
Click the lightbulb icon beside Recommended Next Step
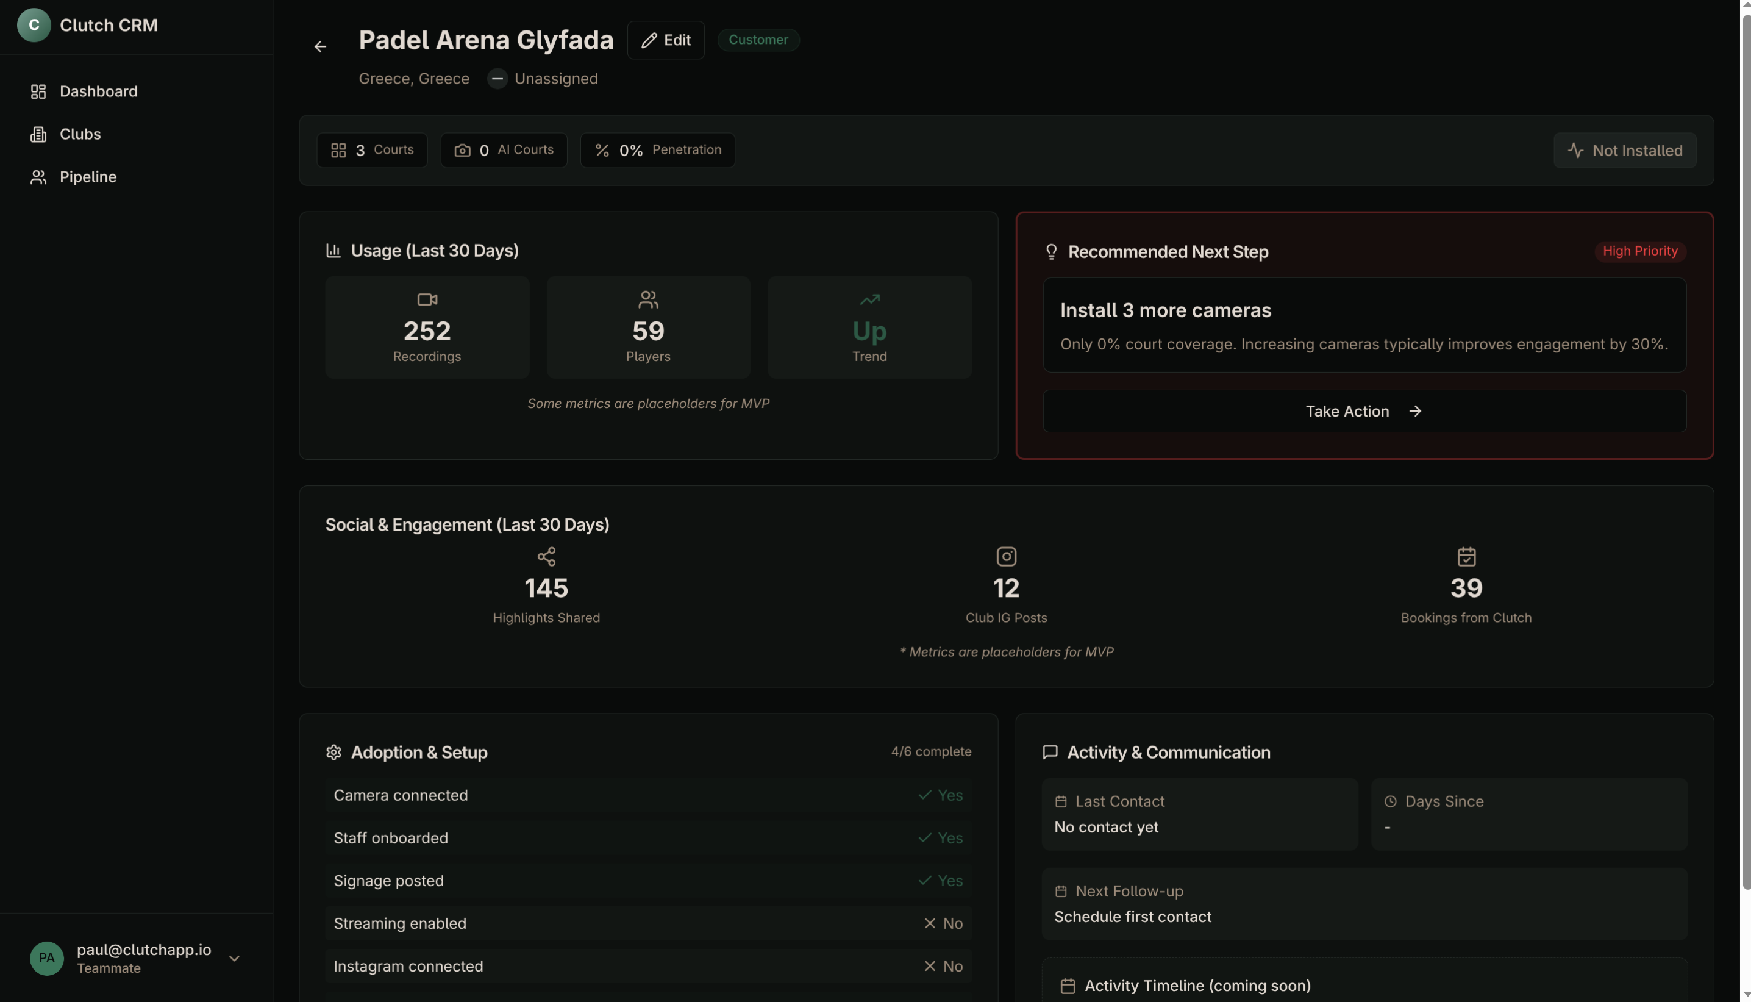pyautogui.click(x=1050, y=252)
